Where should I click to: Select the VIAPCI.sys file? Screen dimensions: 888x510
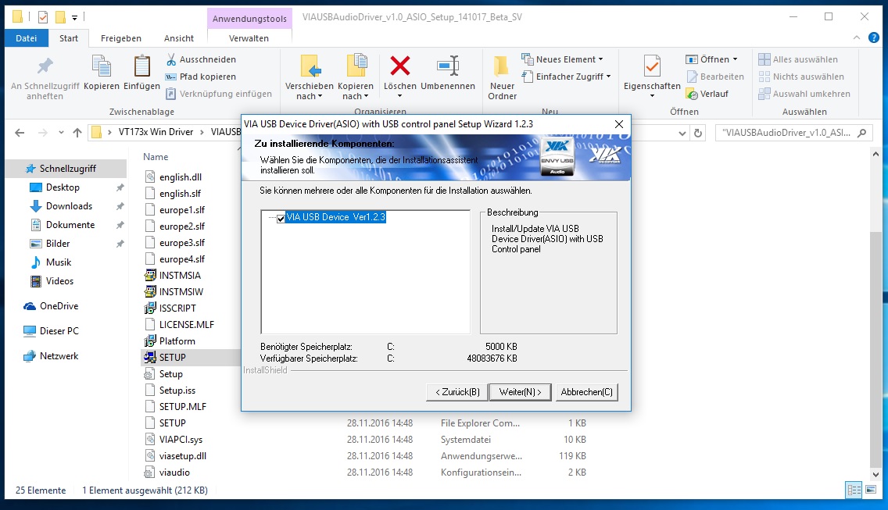[x=181, y=439]
